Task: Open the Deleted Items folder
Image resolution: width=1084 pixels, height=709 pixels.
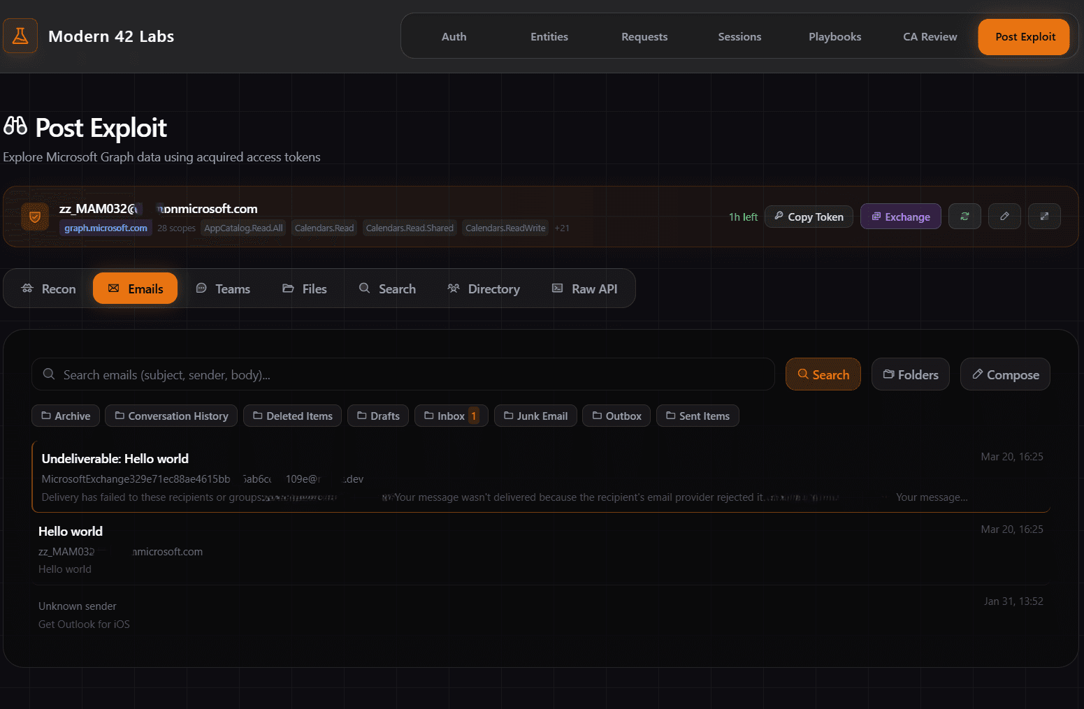Action: pyautogui.click(x=292, y=416)
